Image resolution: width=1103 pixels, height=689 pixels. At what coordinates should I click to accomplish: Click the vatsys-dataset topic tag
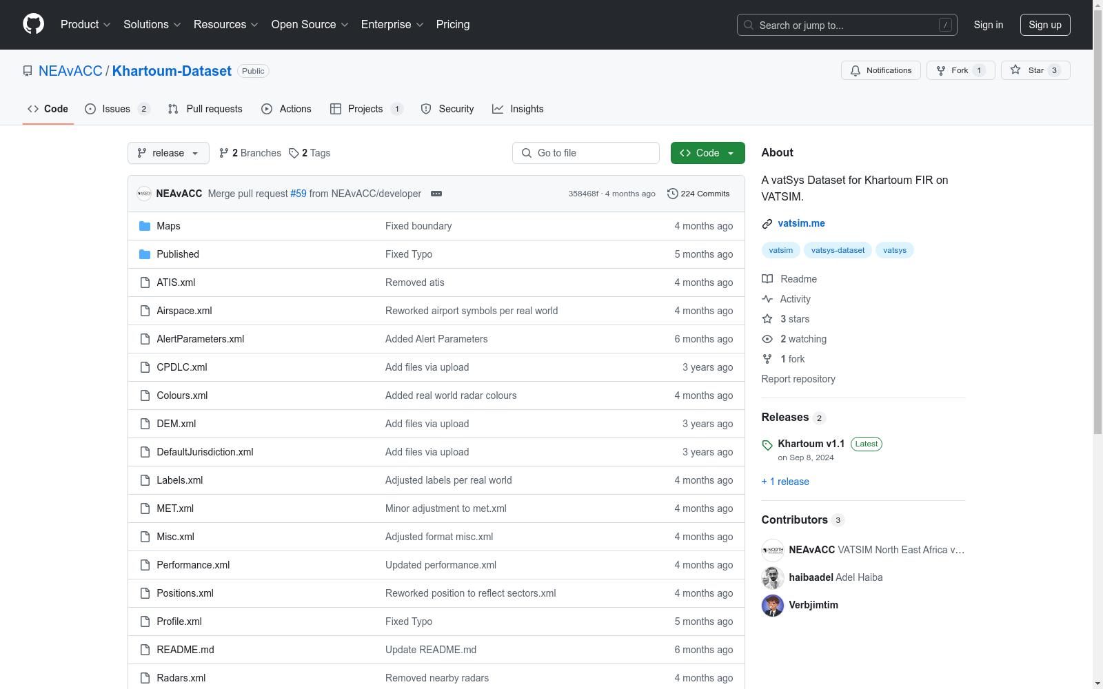coord(838,250)
